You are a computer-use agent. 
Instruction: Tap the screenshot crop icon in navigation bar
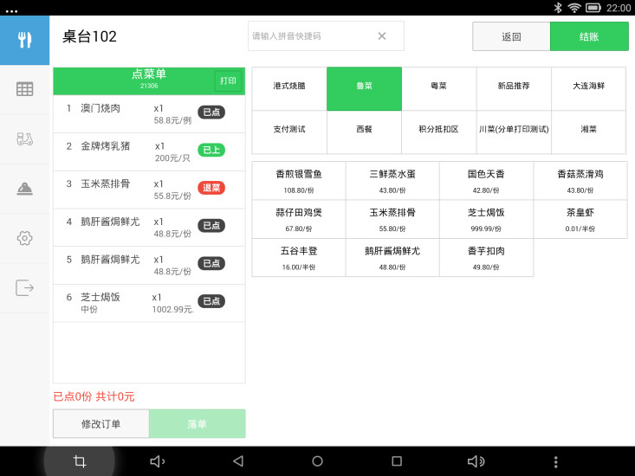point(80,461)
